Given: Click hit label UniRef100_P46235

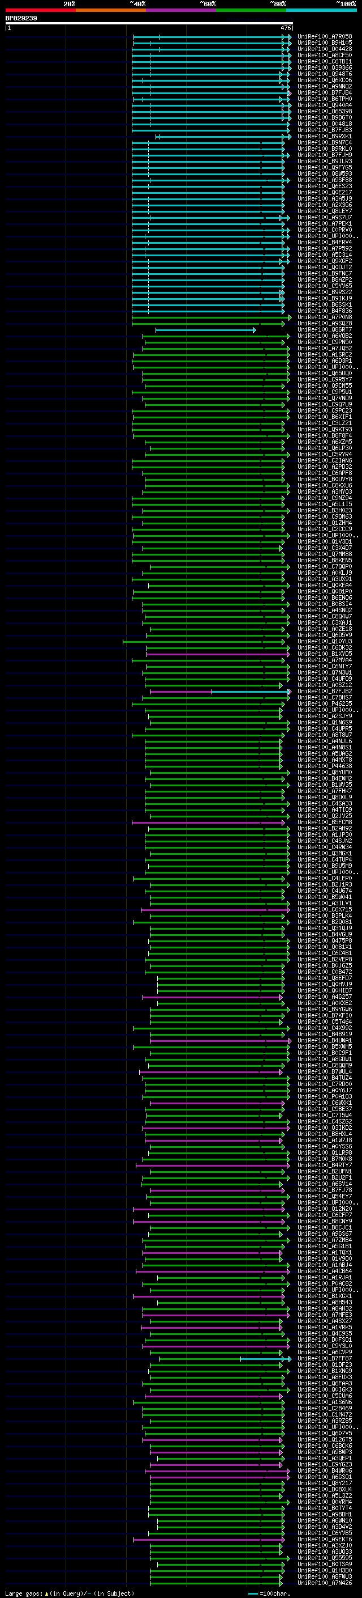Looking at the screenshot, I should point(325,703).
